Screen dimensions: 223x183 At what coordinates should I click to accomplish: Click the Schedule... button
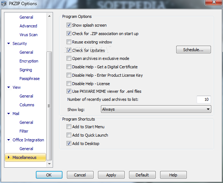(193, 50)
